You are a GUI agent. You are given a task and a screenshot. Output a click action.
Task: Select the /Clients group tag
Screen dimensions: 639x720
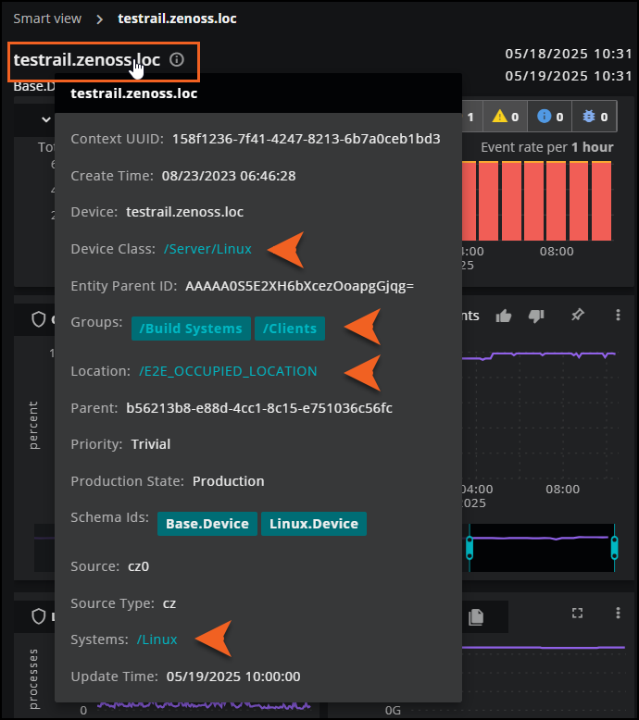290,329
